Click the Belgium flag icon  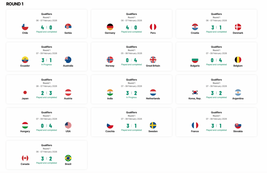(238, 60)
